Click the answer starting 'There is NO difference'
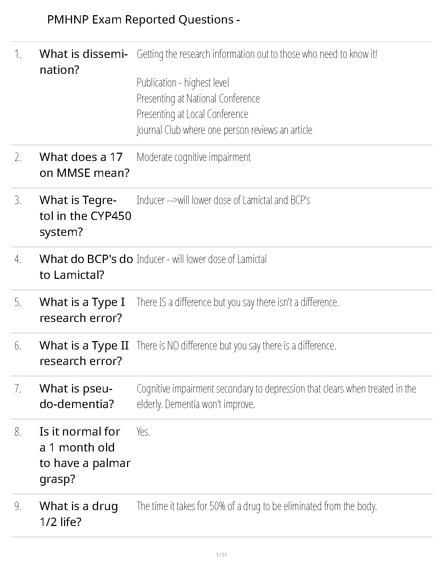 point(236,345)
